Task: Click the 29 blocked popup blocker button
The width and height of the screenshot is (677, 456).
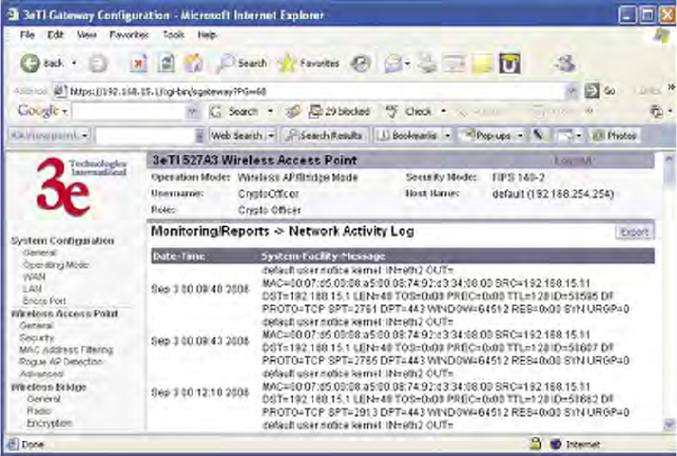Action: (339, 112)
